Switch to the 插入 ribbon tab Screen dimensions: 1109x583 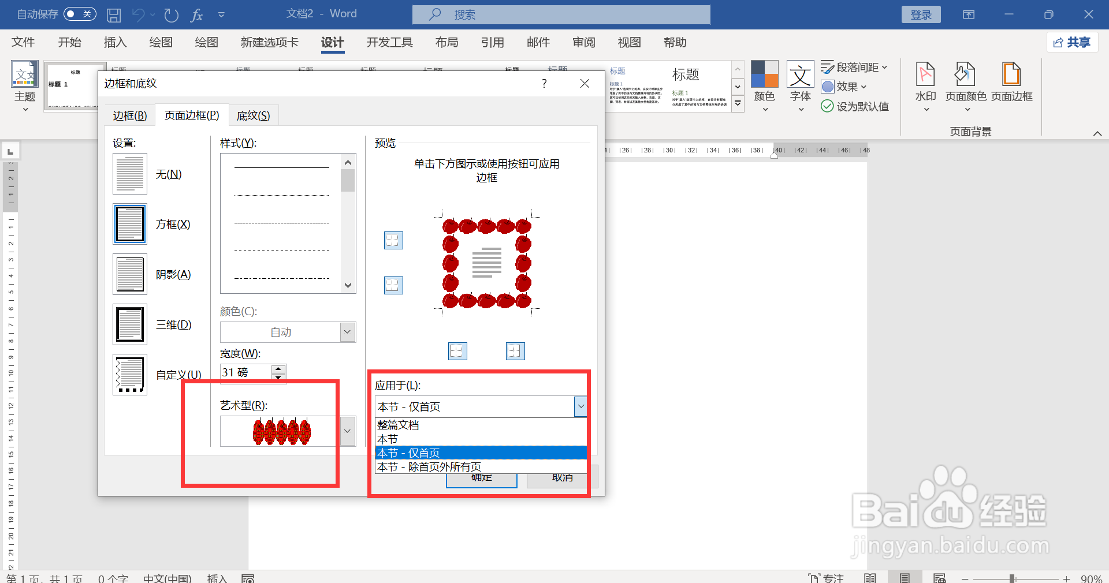click(x=115, y=42)
